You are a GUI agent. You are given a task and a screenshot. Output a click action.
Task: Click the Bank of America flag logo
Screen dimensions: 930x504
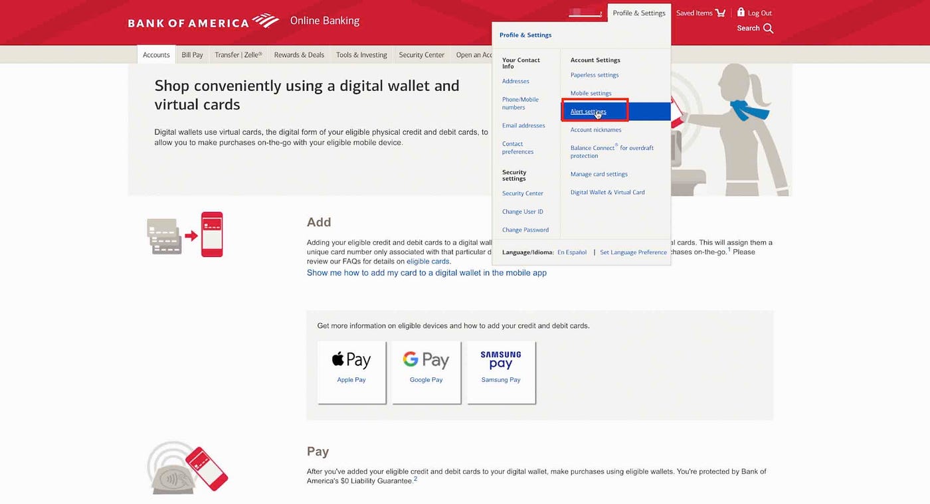(x=266, y=21)
